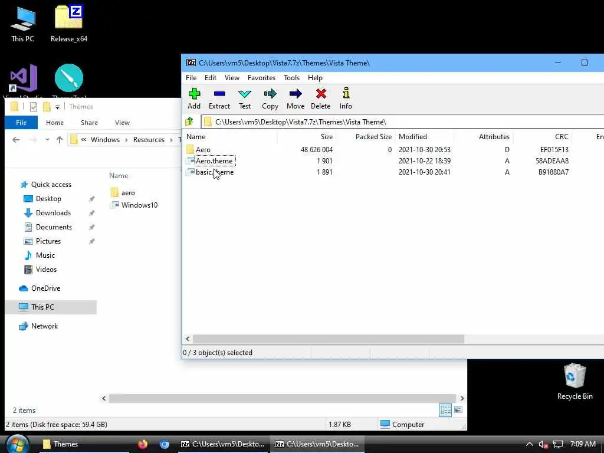Sort 7-Zip list by Attributes column

coord(484,137)
